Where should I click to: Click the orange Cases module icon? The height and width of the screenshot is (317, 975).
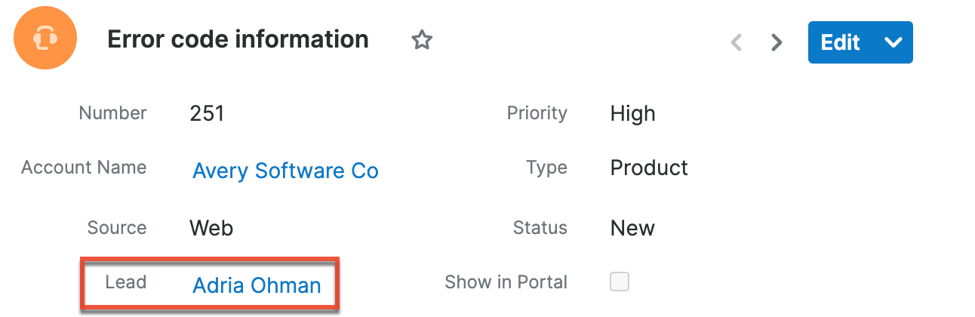(45, 38)
